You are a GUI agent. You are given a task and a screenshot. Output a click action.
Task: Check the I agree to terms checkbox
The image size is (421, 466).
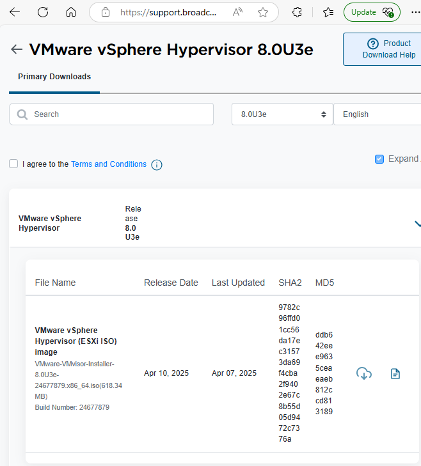point(13,164)
